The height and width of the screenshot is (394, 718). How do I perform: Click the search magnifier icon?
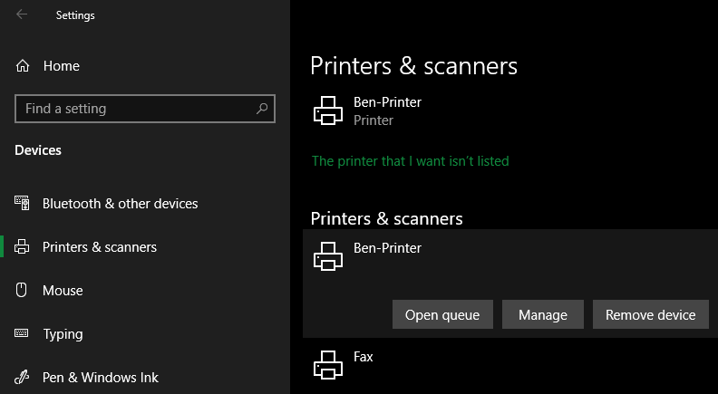[x=263, y=109]
